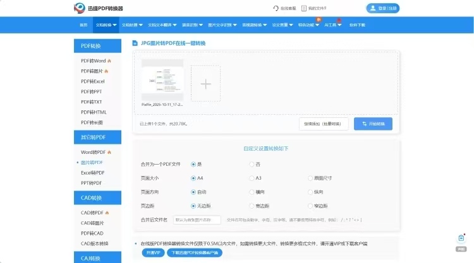The image size is (474, 263).
Task: Select A3 page size option
Action: (252, 178)
